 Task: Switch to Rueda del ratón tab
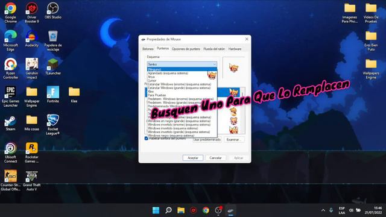tap(214, 49)
